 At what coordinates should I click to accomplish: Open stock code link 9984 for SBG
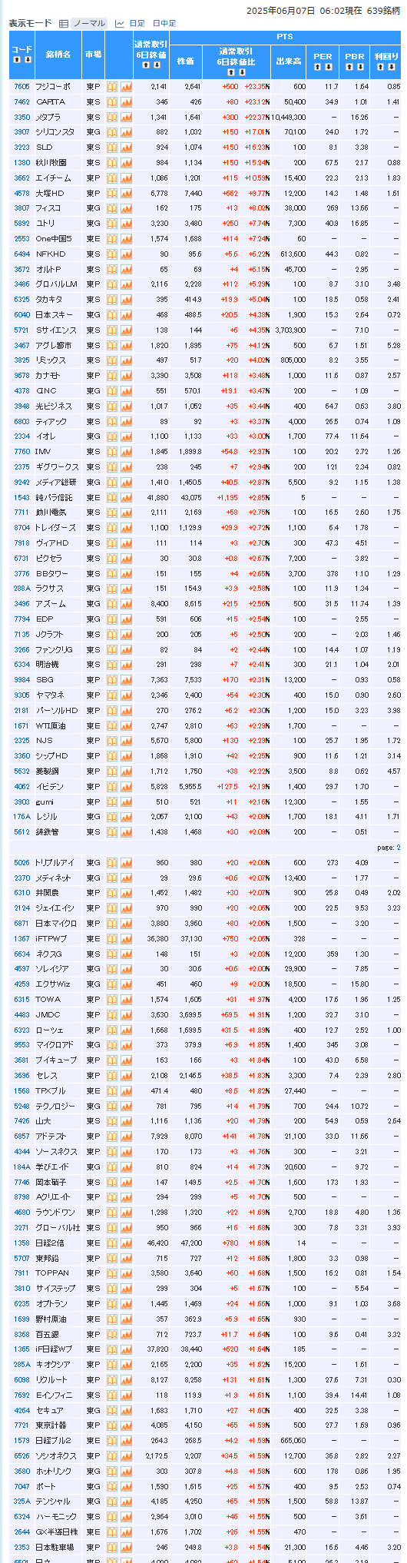click(22, 680)
